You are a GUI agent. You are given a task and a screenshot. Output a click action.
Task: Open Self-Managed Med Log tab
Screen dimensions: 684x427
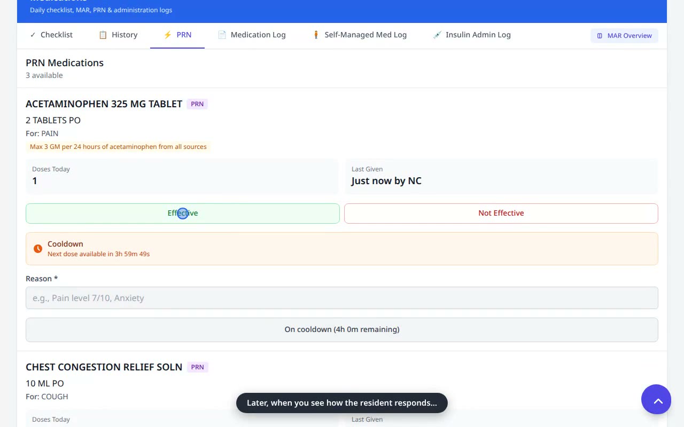click(x=360, y=35)
